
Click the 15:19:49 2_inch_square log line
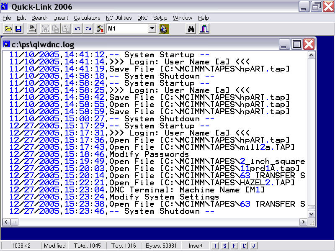[157, 161]
